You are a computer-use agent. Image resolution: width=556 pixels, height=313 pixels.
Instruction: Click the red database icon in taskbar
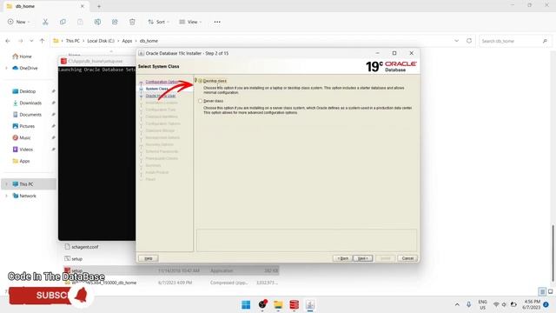294,305
